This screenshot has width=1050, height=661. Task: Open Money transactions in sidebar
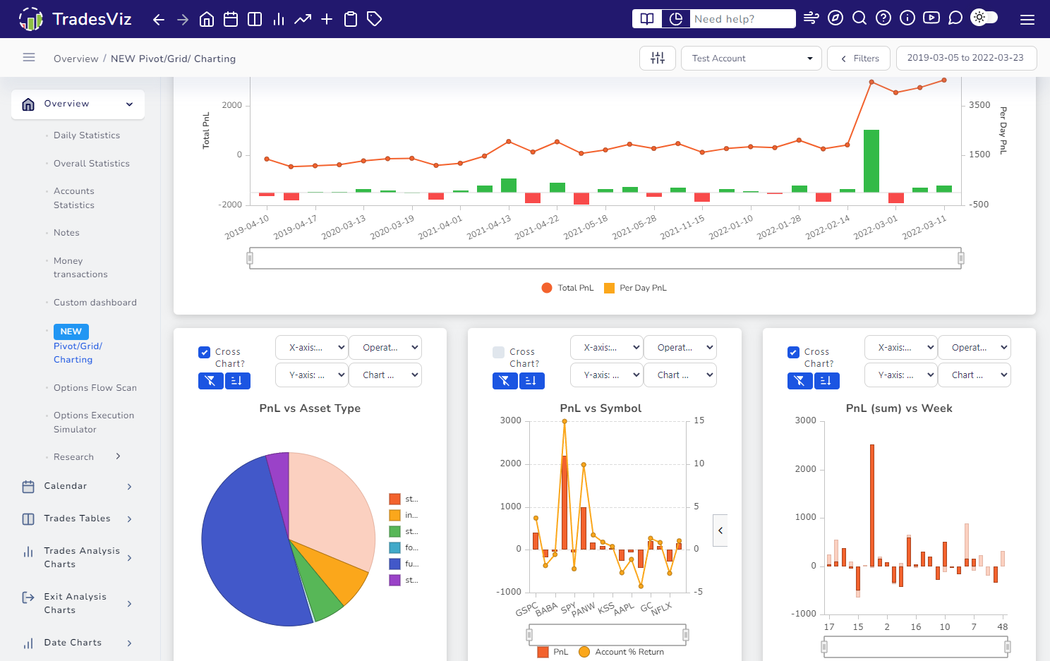click(x=80, y=267)
